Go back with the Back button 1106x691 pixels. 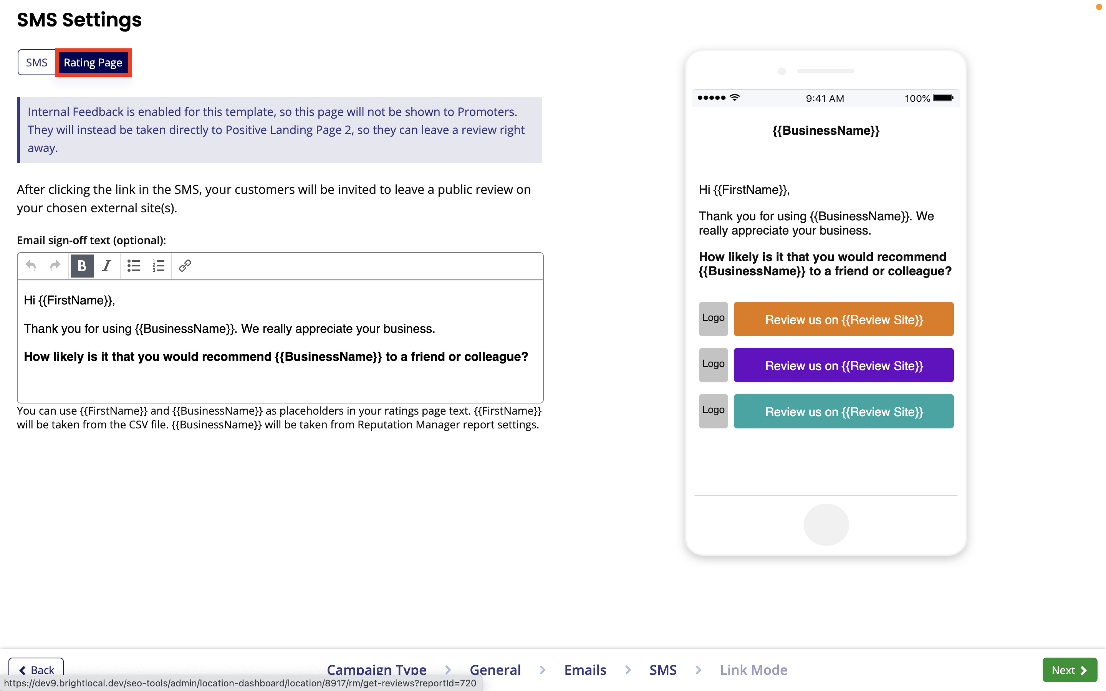click(36, 670)
